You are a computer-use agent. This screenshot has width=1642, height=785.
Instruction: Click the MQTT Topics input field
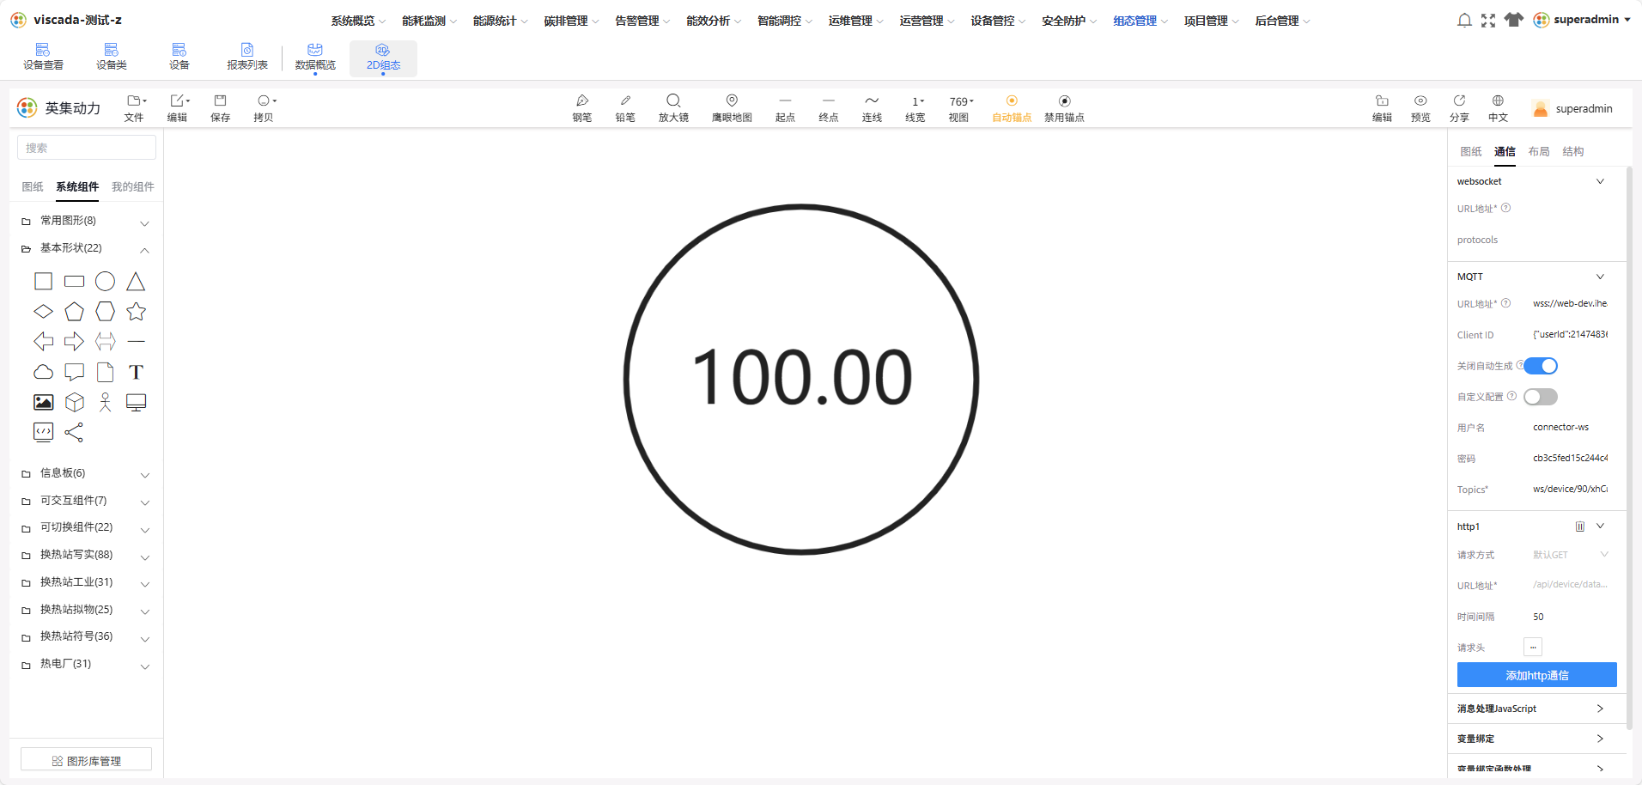(1570, 489)
